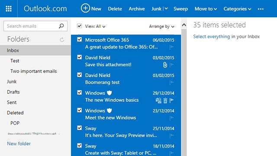Open the more options ellipsis in the toolbar
Image resolution: width=277 pixels, height=156 pixels.
click(x=261, y=9)
